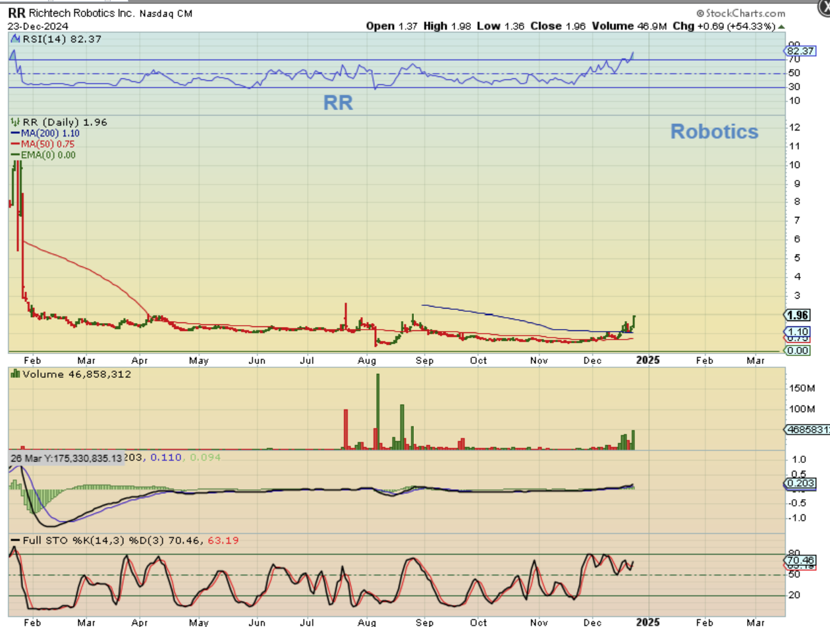The width and height of the screenshot is (830, 627).
Task: Click the 70.46 stochastic value tag
Action: click(x=801, y=560)
